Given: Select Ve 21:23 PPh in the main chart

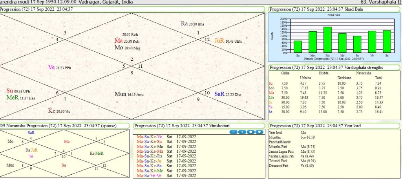Looking at the screenshot, I should [x=60, y=67].
